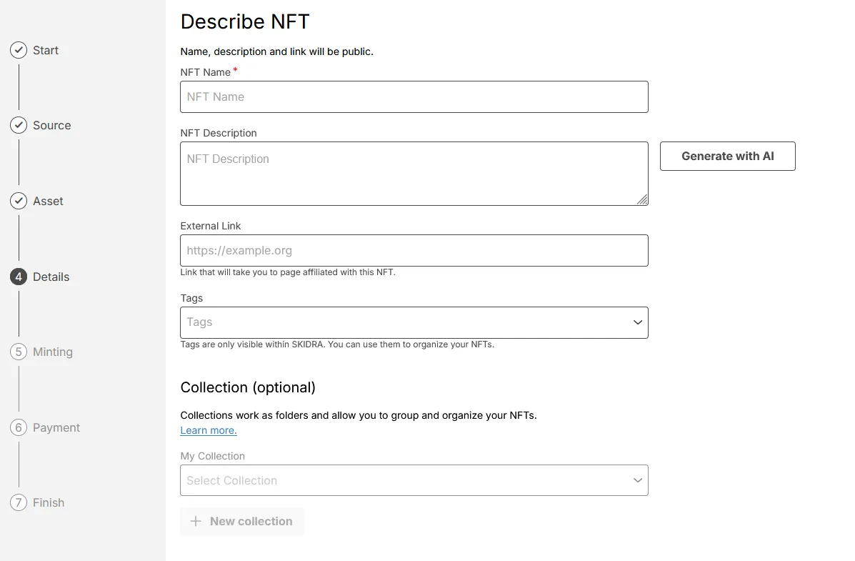Click the Finish step number 7 icon
This screenshot has width=855, height=561.
point(19,502)
